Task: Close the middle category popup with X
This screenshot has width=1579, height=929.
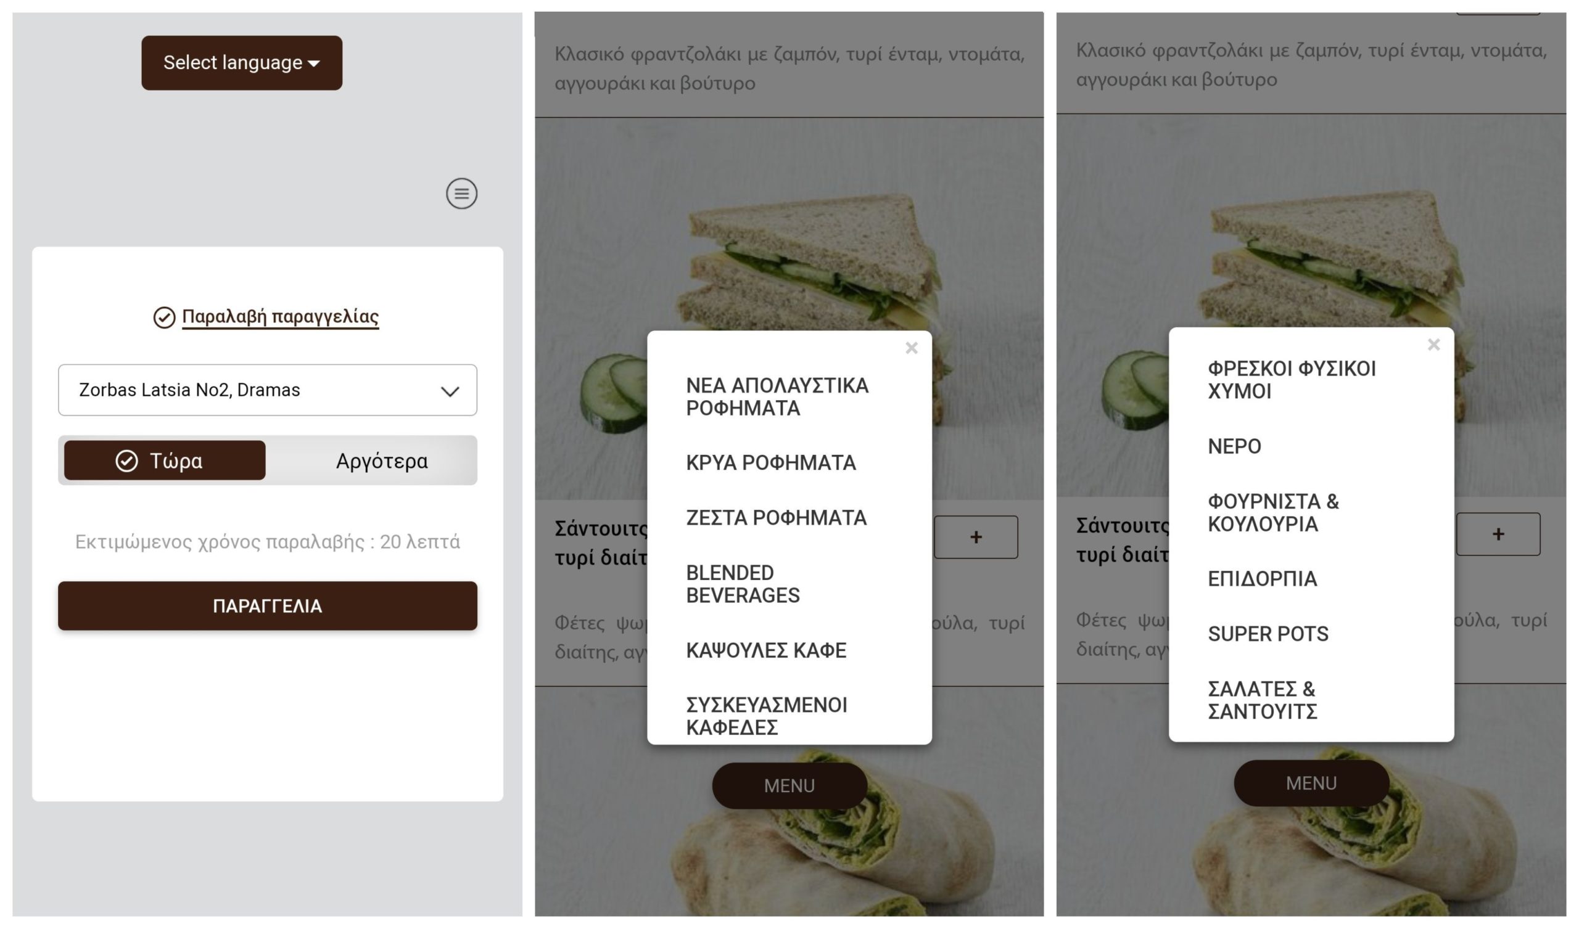Action: [912, 348]
